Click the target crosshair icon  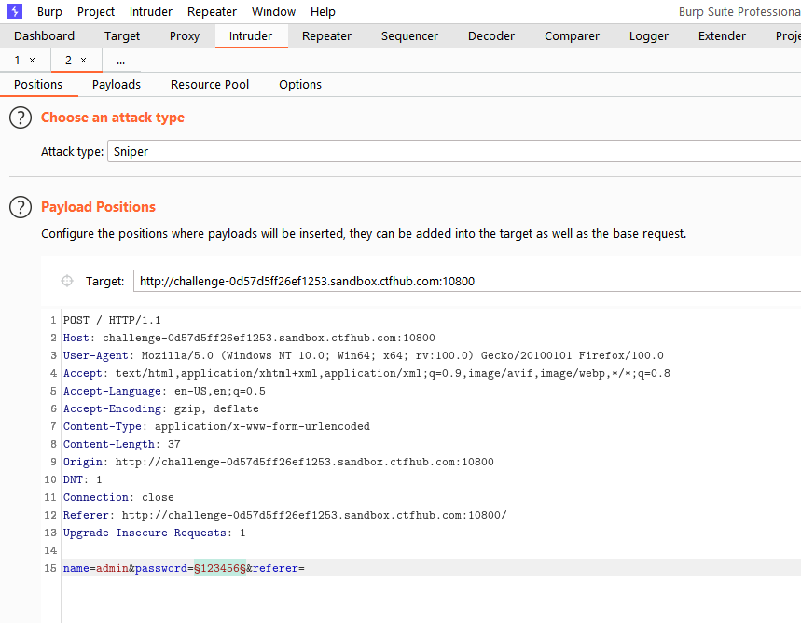point(67,281)
